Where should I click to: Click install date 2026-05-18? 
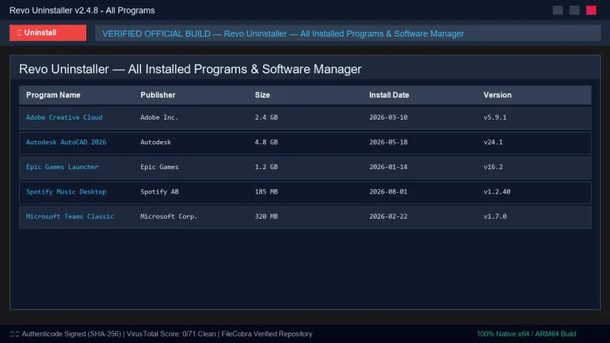pos(388,142)
